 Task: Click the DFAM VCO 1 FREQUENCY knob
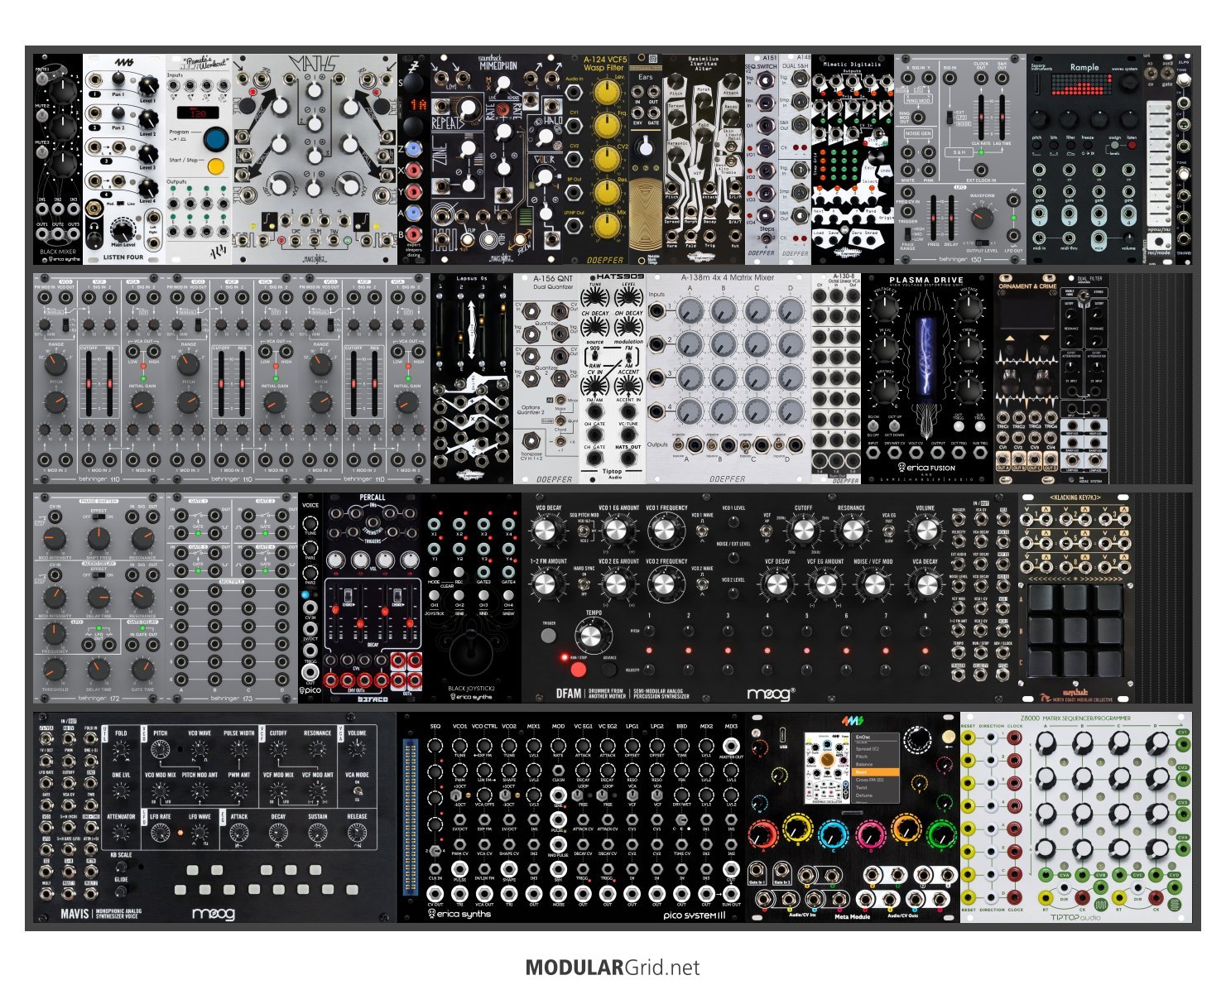point(666,531)
